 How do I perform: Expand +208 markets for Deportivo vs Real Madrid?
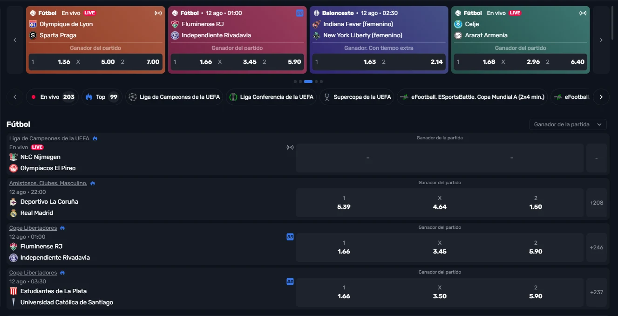pyautogui.click(x=597, y=203)
